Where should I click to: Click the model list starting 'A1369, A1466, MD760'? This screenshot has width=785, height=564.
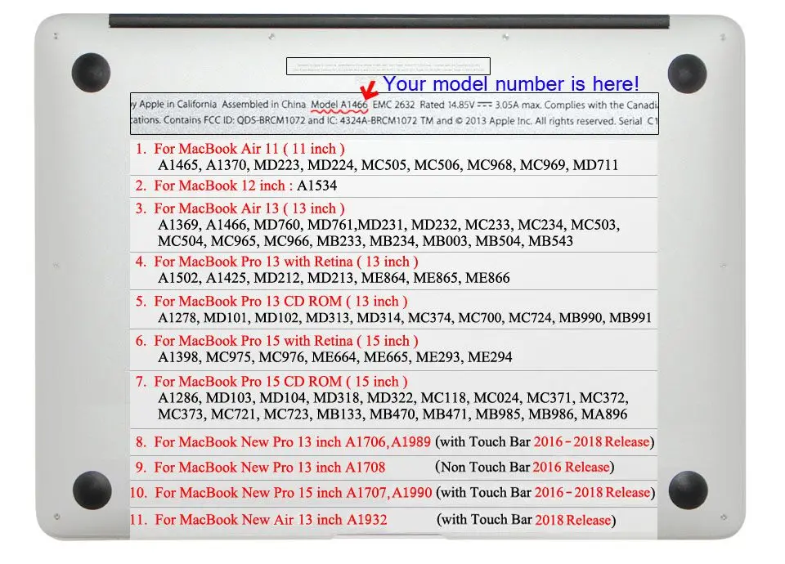[x=389, y=225]
